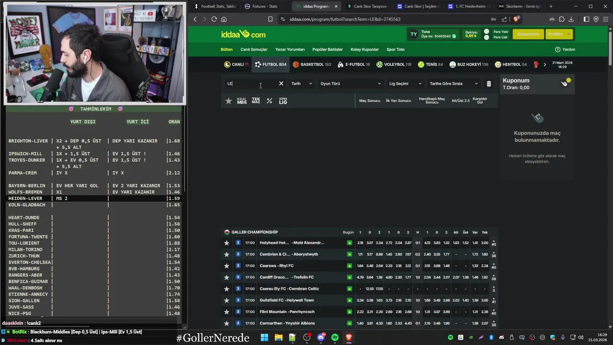Show more sports with the right arrow

click(x=545, y=64)
